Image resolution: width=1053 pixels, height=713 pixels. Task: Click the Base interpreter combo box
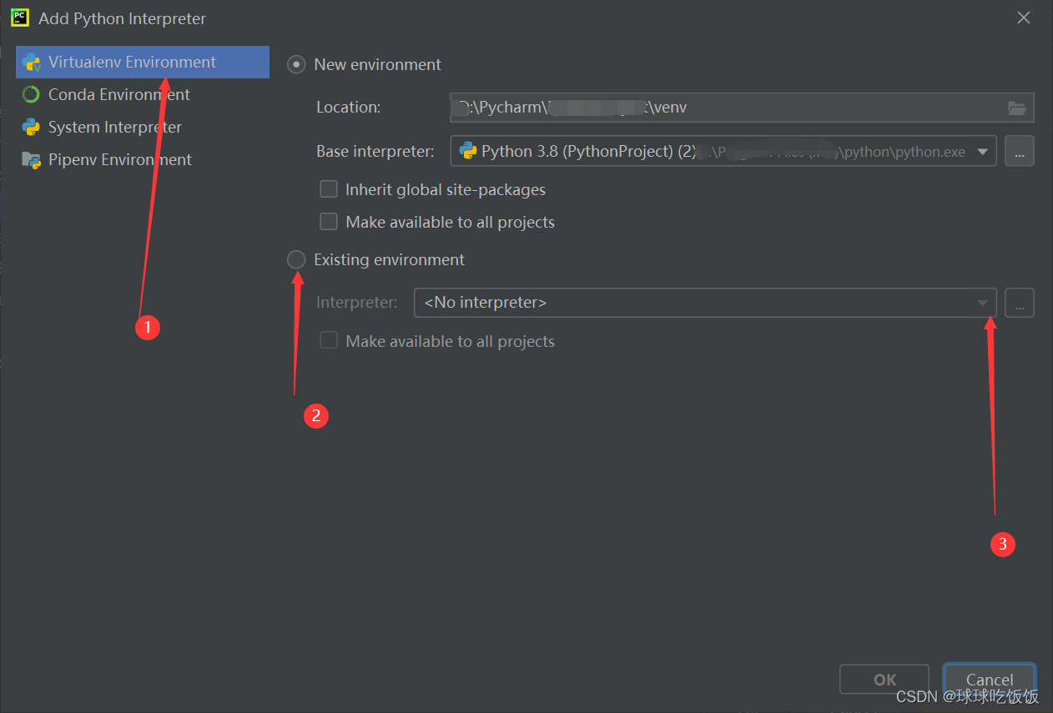tap(723, 151)
